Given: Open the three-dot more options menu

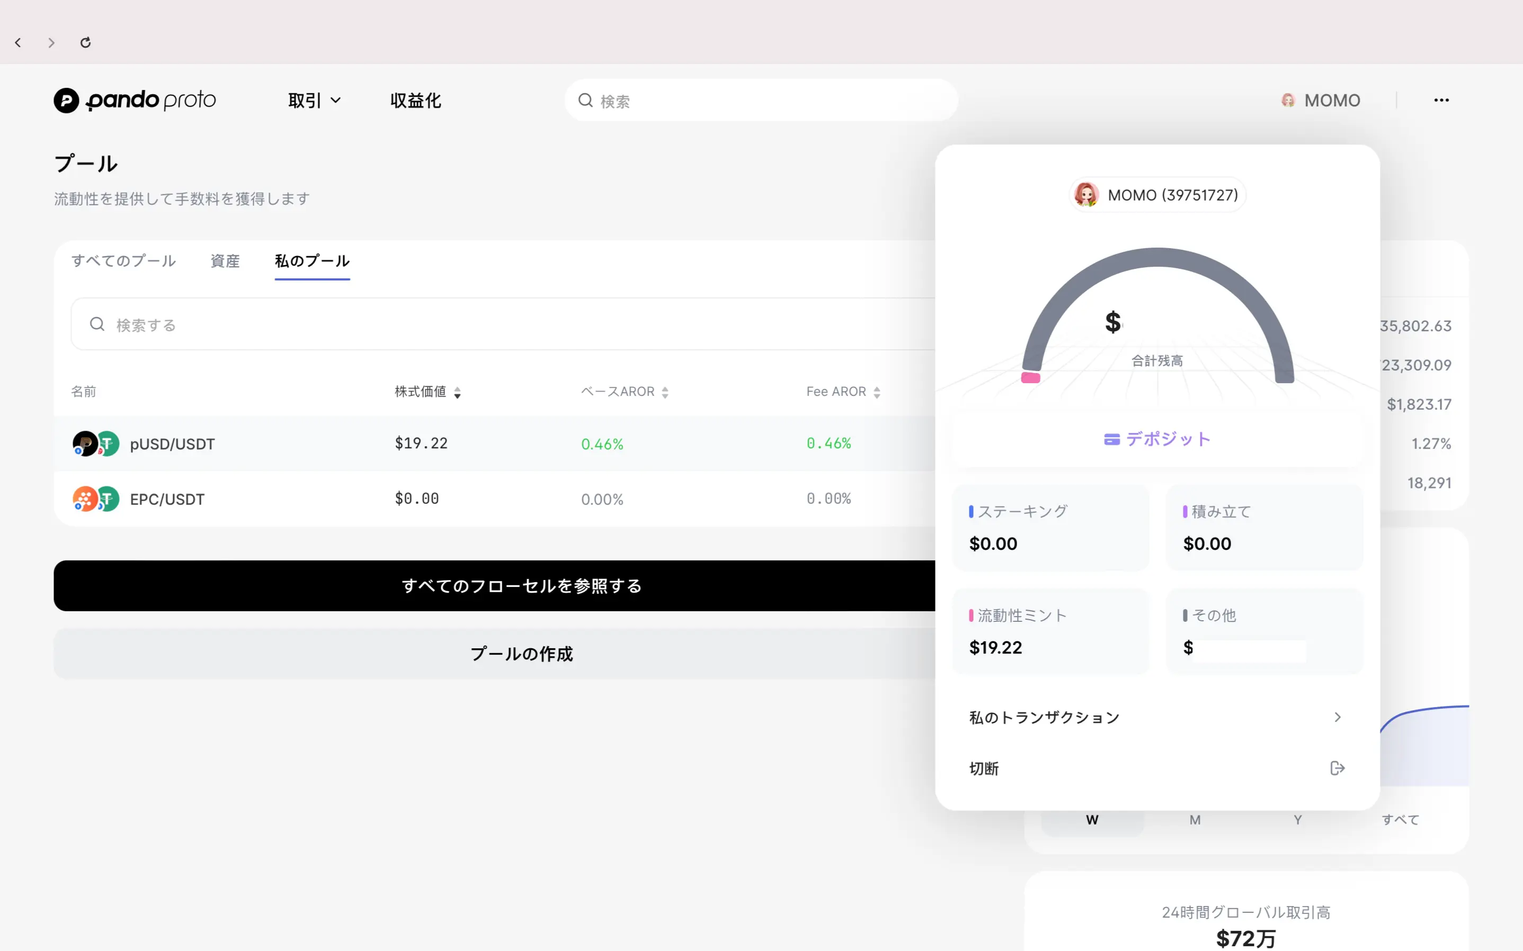Looking at the screenshot, I should coord(1441,101).
